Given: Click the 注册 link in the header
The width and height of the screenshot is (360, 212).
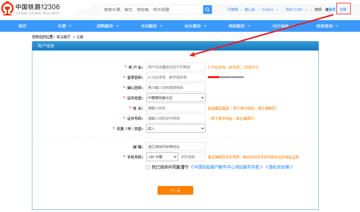Looking at the screenshot, I should pos(343,9).
